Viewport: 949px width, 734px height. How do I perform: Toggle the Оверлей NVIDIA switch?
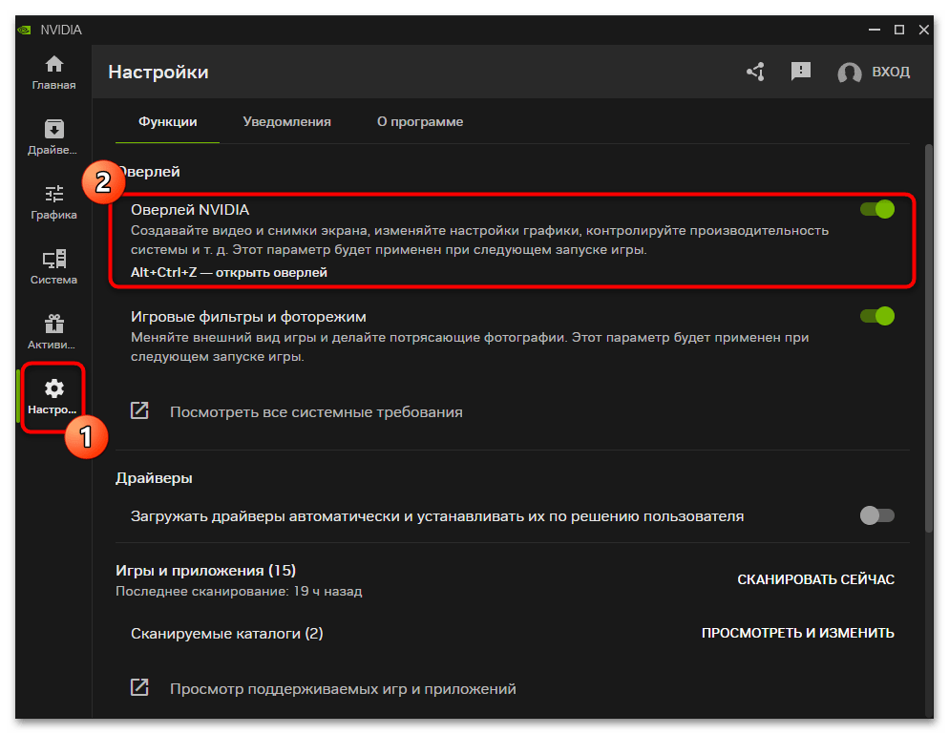877,209
